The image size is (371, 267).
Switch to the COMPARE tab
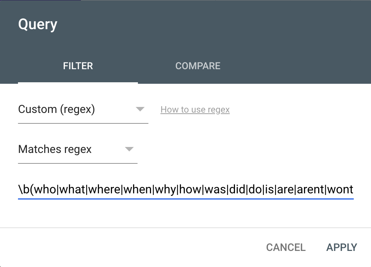[198, 66]
